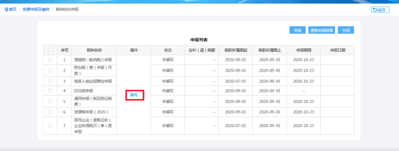This screenshot has height=151, width=399.
Task: Check the box for 居民企业企业所得税月（季）度申报
Action: 50,125
